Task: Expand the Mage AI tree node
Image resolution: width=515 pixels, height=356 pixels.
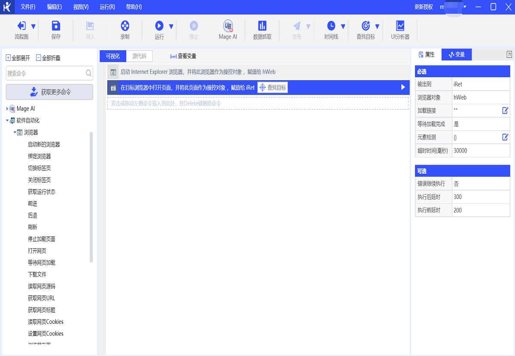Action: click(x=7, y=109)
